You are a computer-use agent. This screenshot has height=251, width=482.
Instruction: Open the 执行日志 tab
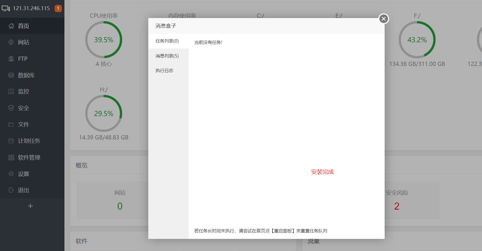point(169,70)
